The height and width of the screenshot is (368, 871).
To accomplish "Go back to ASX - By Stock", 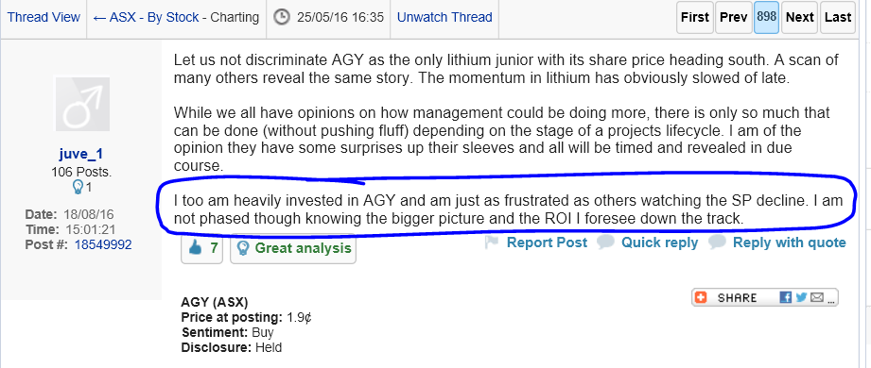I will pos(146,18).
